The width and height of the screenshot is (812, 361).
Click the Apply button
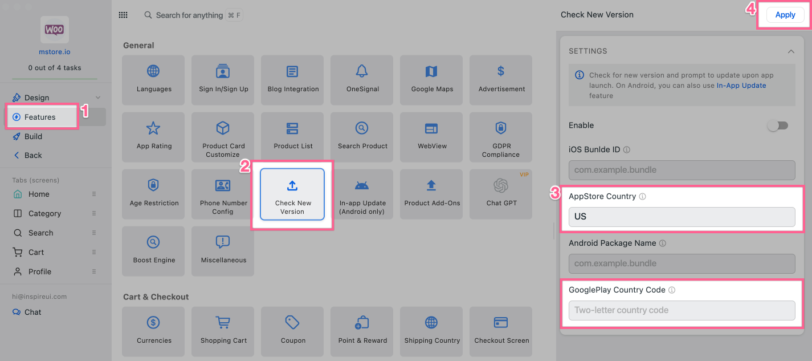[785, 15]
